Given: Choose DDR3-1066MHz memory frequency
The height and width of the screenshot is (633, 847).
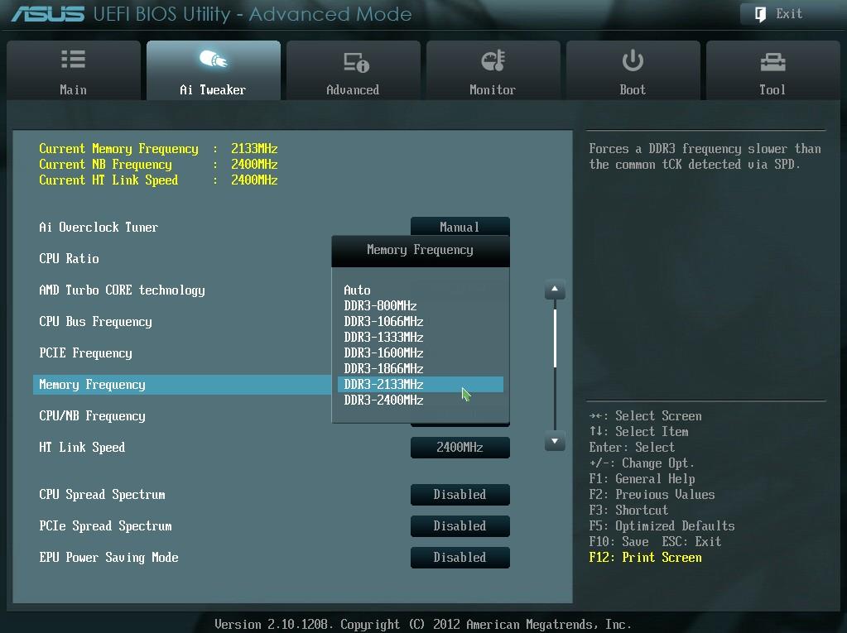Looking at the screenshot, I should [x=421, y=322].
